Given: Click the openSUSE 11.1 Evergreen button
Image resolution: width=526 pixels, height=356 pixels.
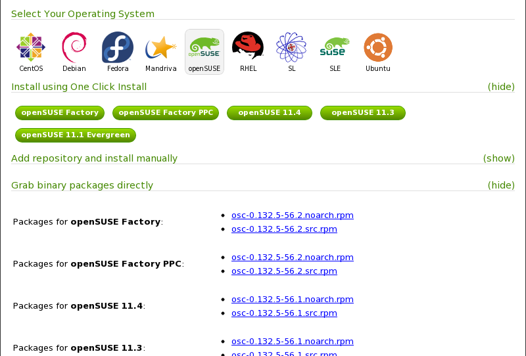Looking at the screenshot, I should pyautogui.click(x=76, y=135).
